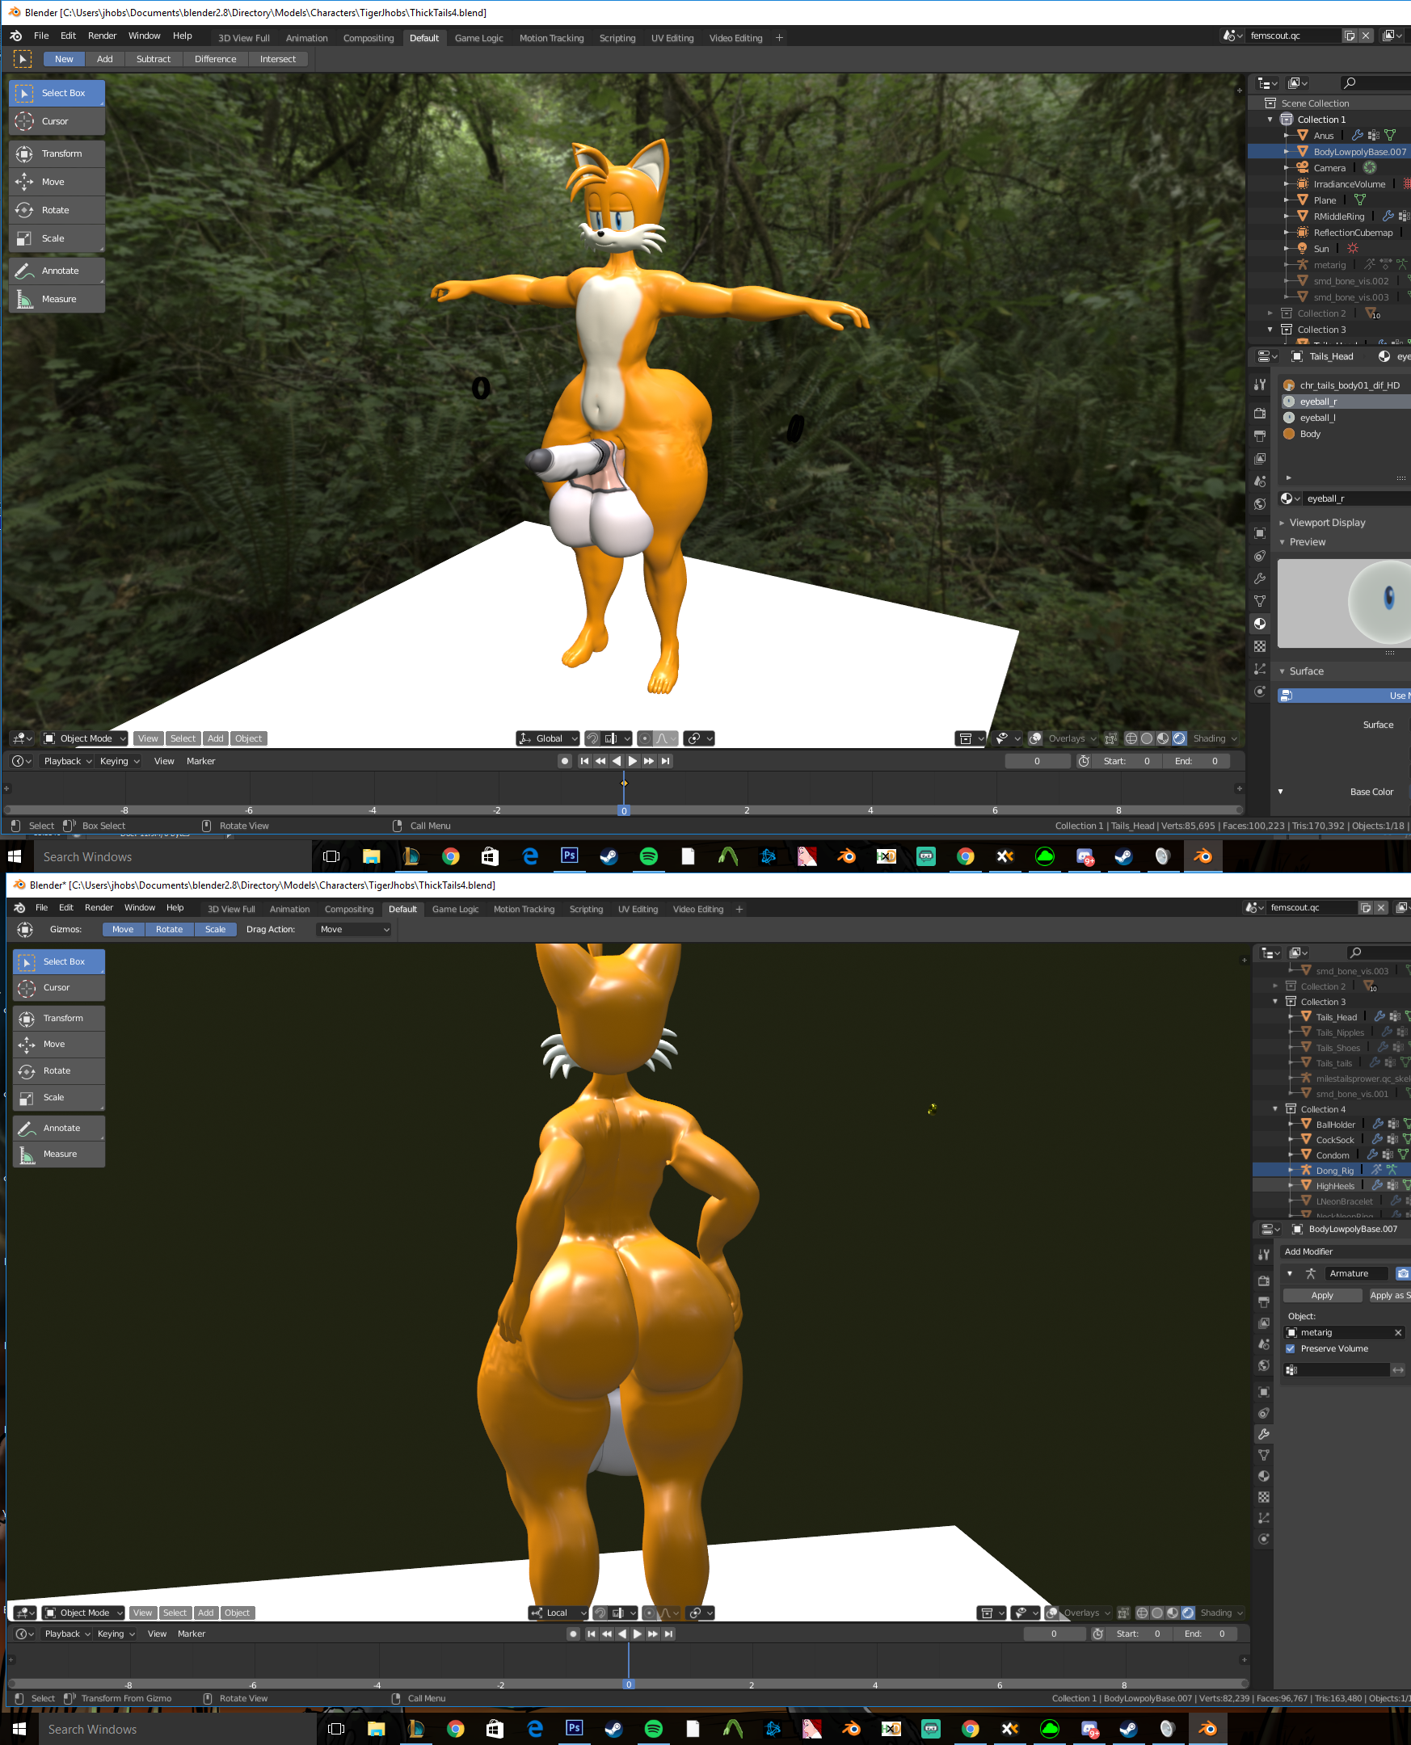
Task: Open World properties tab in bottom window
Action: [x=1264, y=1365]
